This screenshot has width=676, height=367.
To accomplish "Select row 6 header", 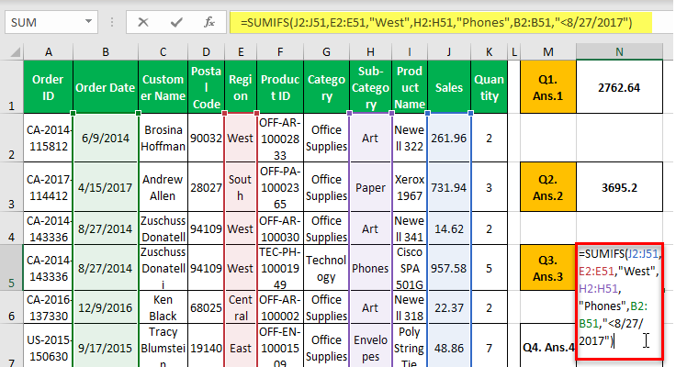I will point(12,307).
